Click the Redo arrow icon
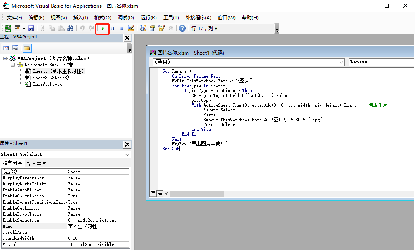Viewport: 415px width, 250px height. (x=91, y=28)
